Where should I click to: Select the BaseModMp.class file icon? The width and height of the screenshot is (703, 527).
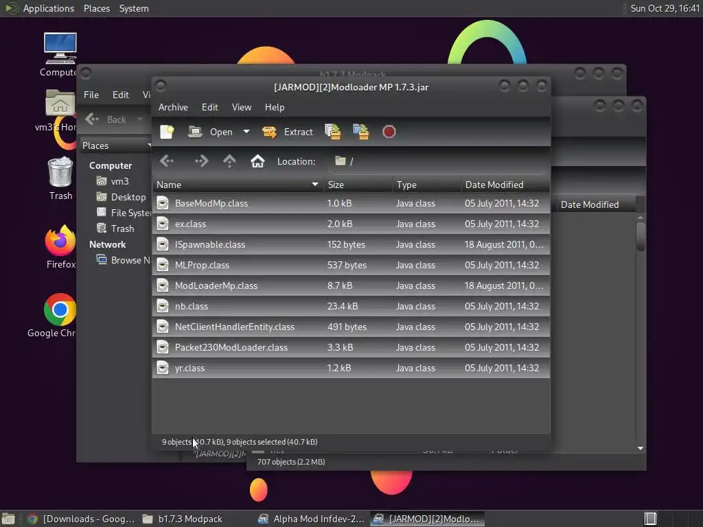[163, 203]
